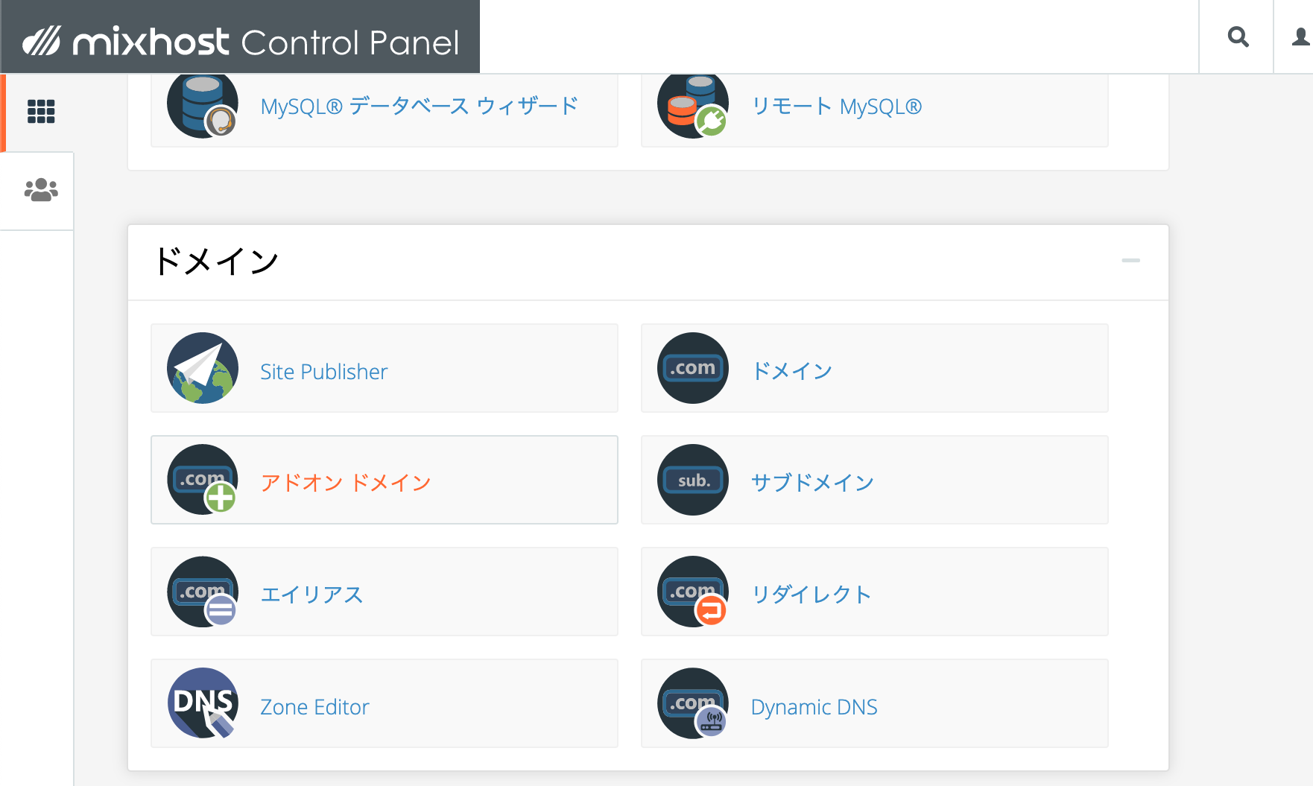This screenshot has height=786, width=1313.
Task: Open the アドオン ドメイン .com plus icon
Action: (x=203, y=480)
